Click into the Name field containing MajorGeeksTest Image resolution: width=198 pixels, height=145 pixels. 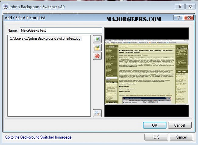(61, 30)
